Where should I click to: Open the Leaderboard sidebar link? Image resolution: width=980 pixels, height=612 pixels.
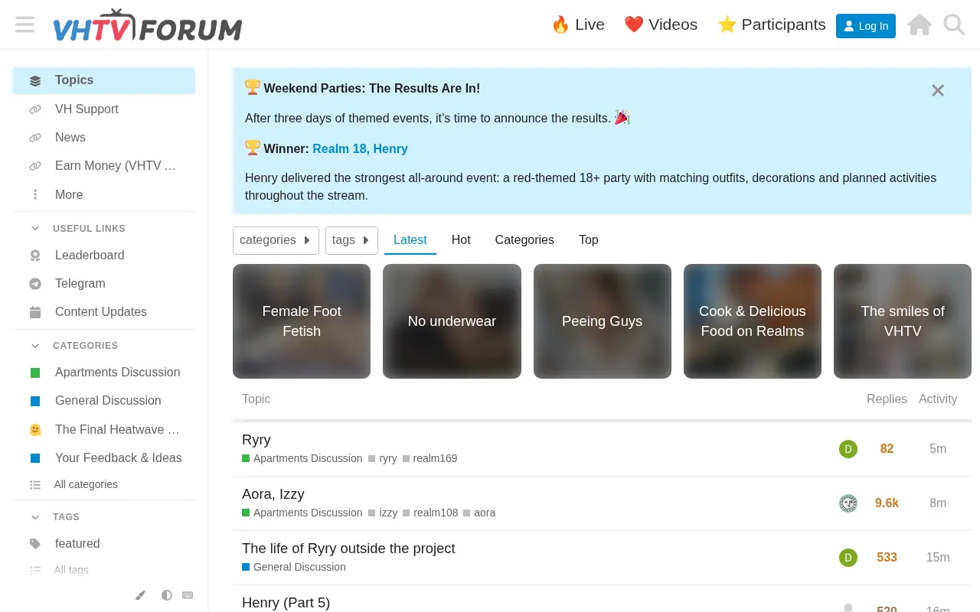[104, 255]
